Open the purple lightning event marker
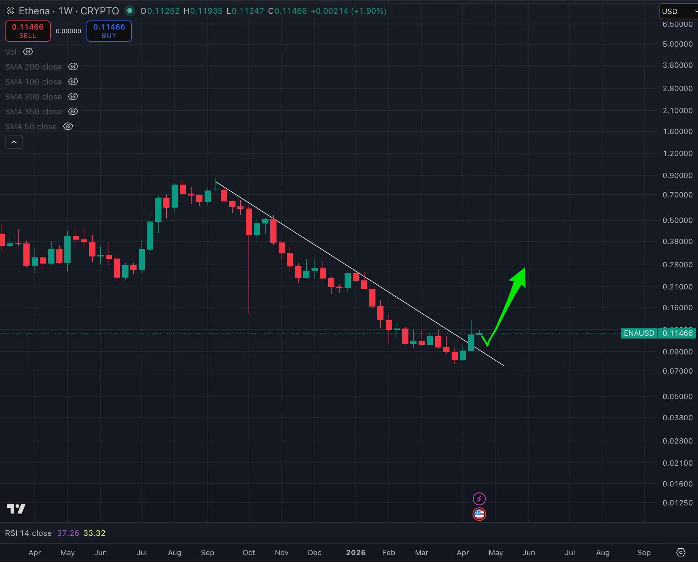698x562 pixels. pyautogui.click(x=479, y=499)
